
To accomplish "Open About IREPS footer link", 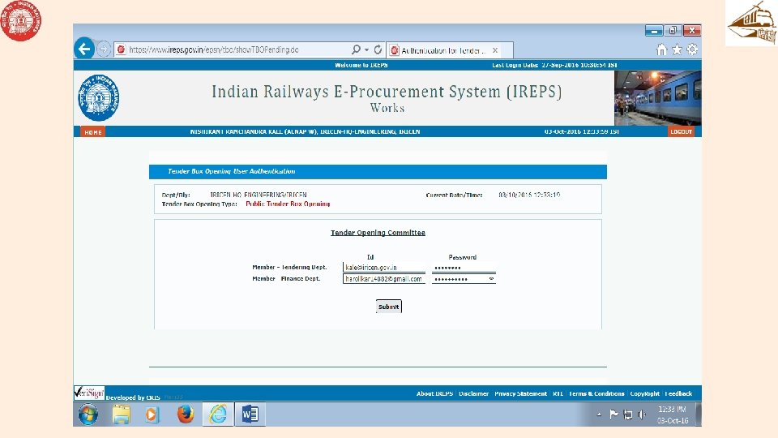I will coord(434,393).
